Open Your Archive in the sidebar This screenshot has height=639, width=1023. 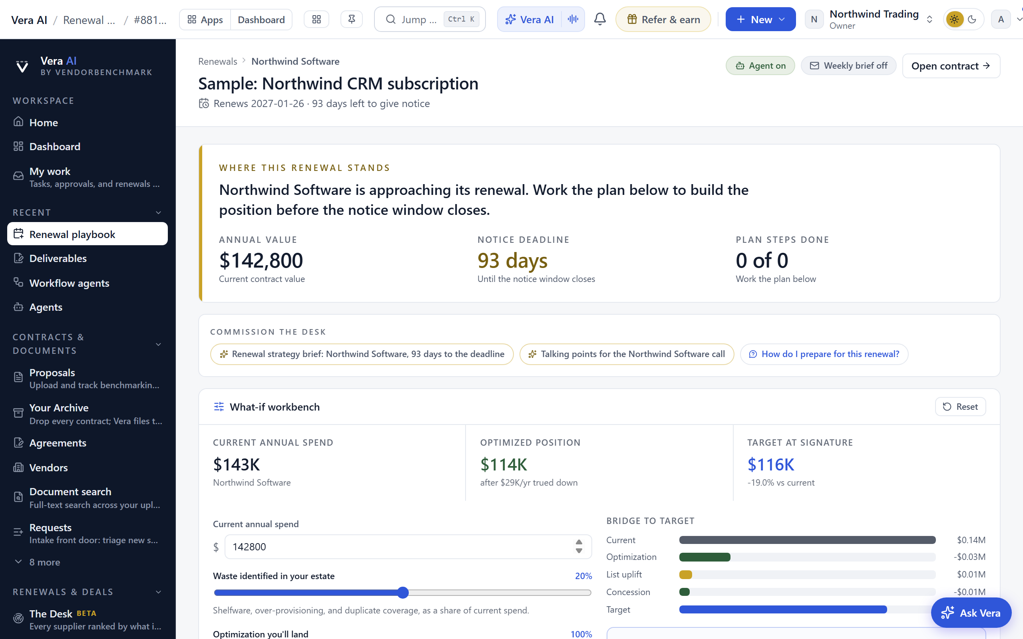click(x=88, y=414)
